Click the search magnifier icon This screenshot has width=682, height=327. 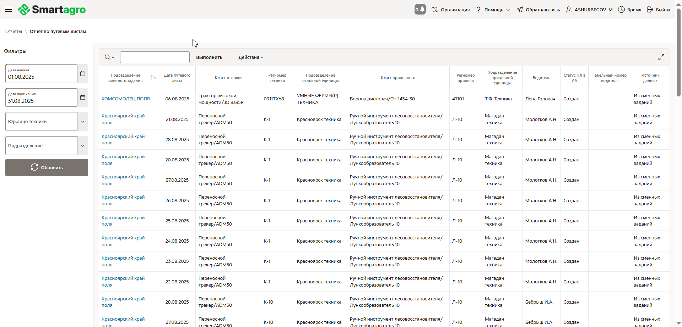click(x=108, y=57)
